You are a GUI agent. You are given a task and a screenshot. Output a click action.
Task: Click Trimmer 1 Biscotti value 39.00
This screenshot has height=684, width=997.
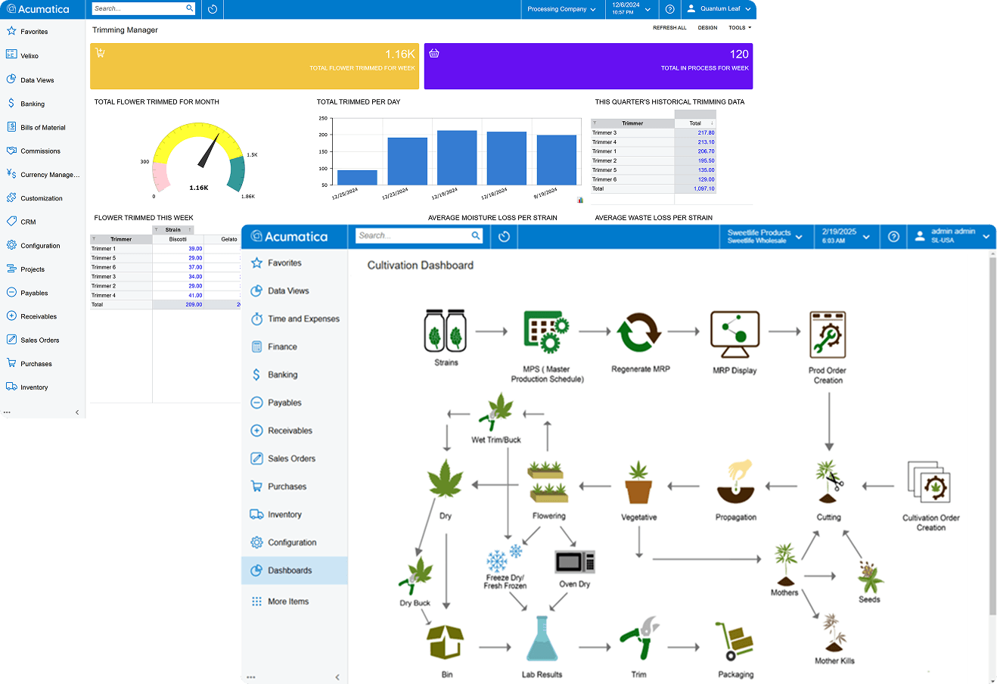tap(195, 249)
